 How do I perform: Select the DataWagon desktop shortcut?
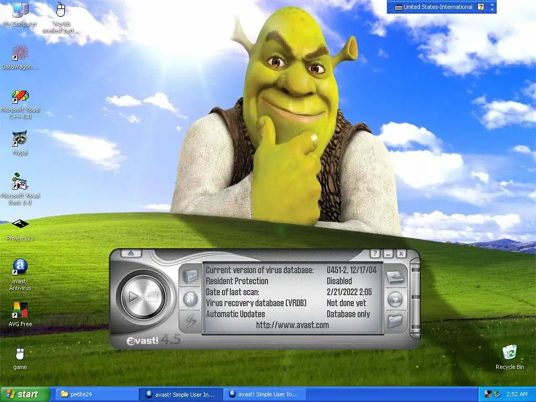[x=20, y=58]
